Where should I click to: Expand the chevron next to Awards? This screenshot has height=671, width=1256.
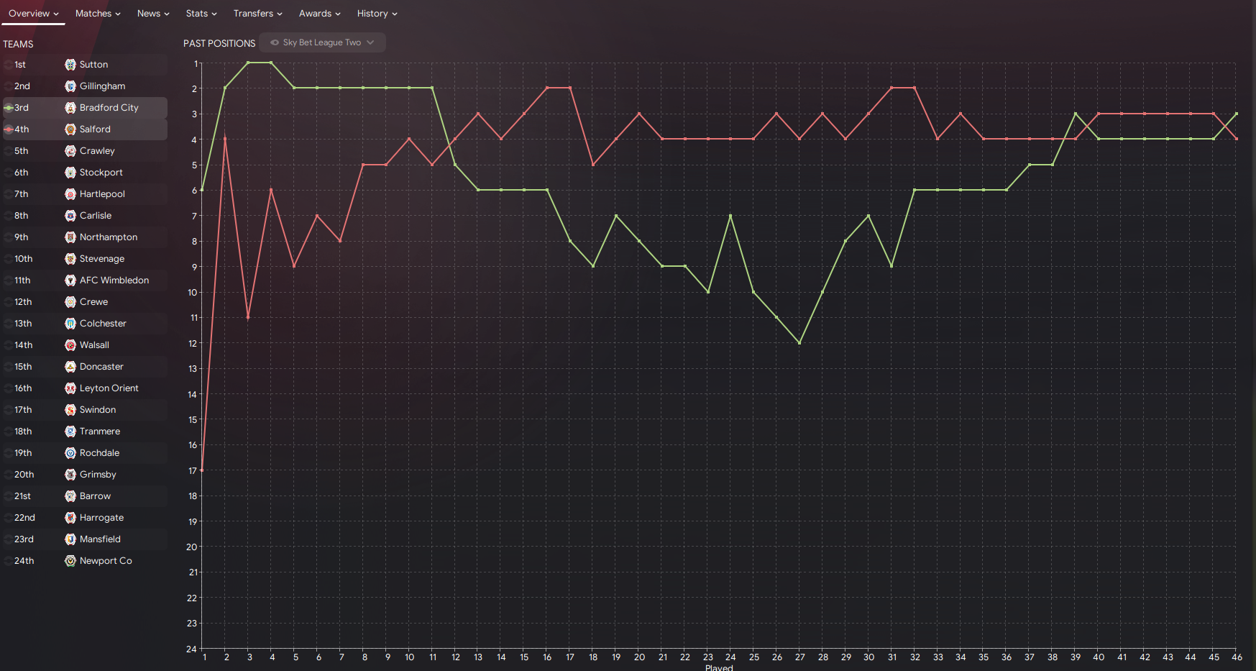pyautogui.click(x=338, y=14)
